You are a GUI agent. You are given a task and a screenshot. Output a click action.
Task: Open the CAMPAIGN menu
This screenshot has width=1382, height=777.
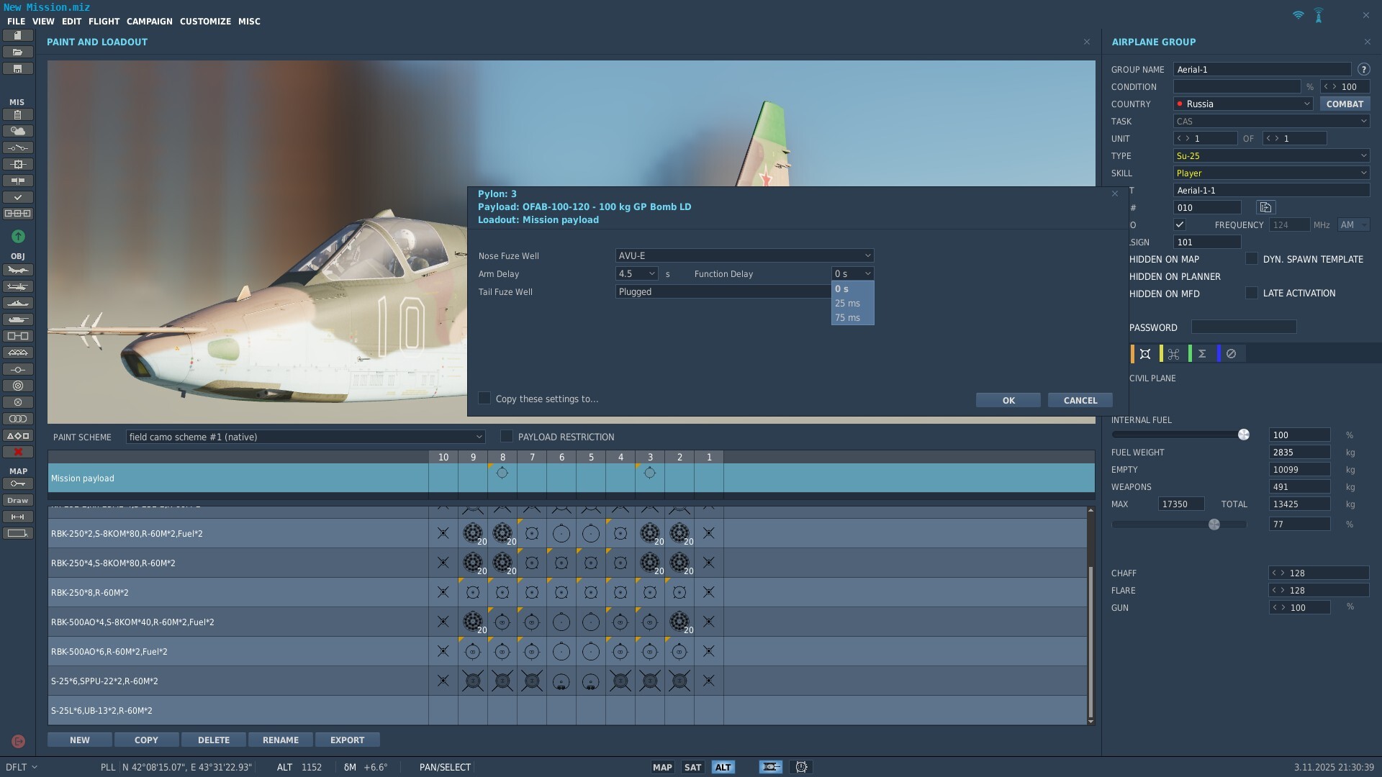tap(149, 22)
